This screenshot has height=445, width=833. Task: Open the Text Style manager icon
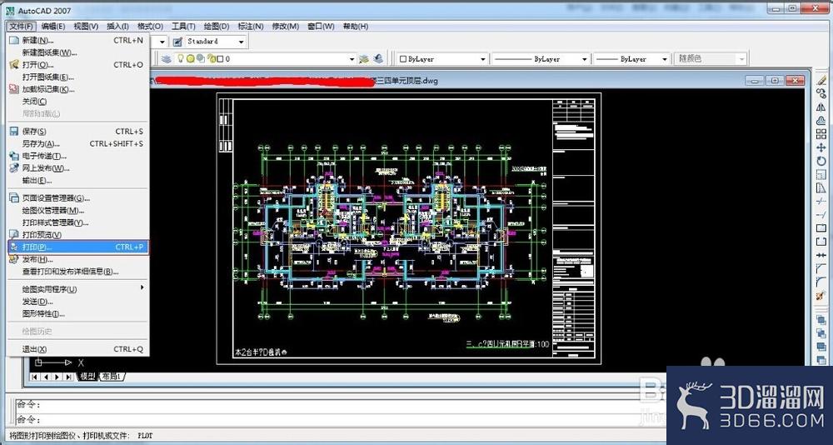pyautogui.click(x=177, y=41)
